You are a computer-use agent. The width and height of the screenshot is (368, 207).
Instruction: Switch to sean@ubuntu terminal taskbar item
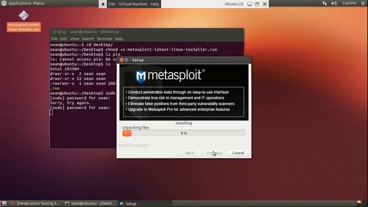coord(91,204)
